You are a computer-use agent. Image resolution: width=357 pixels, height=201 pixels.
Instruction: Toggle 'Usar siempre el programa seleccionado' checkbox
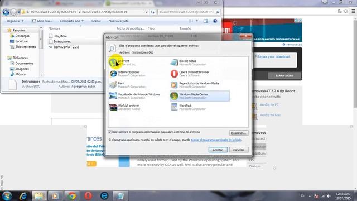(x=110, y=132)
